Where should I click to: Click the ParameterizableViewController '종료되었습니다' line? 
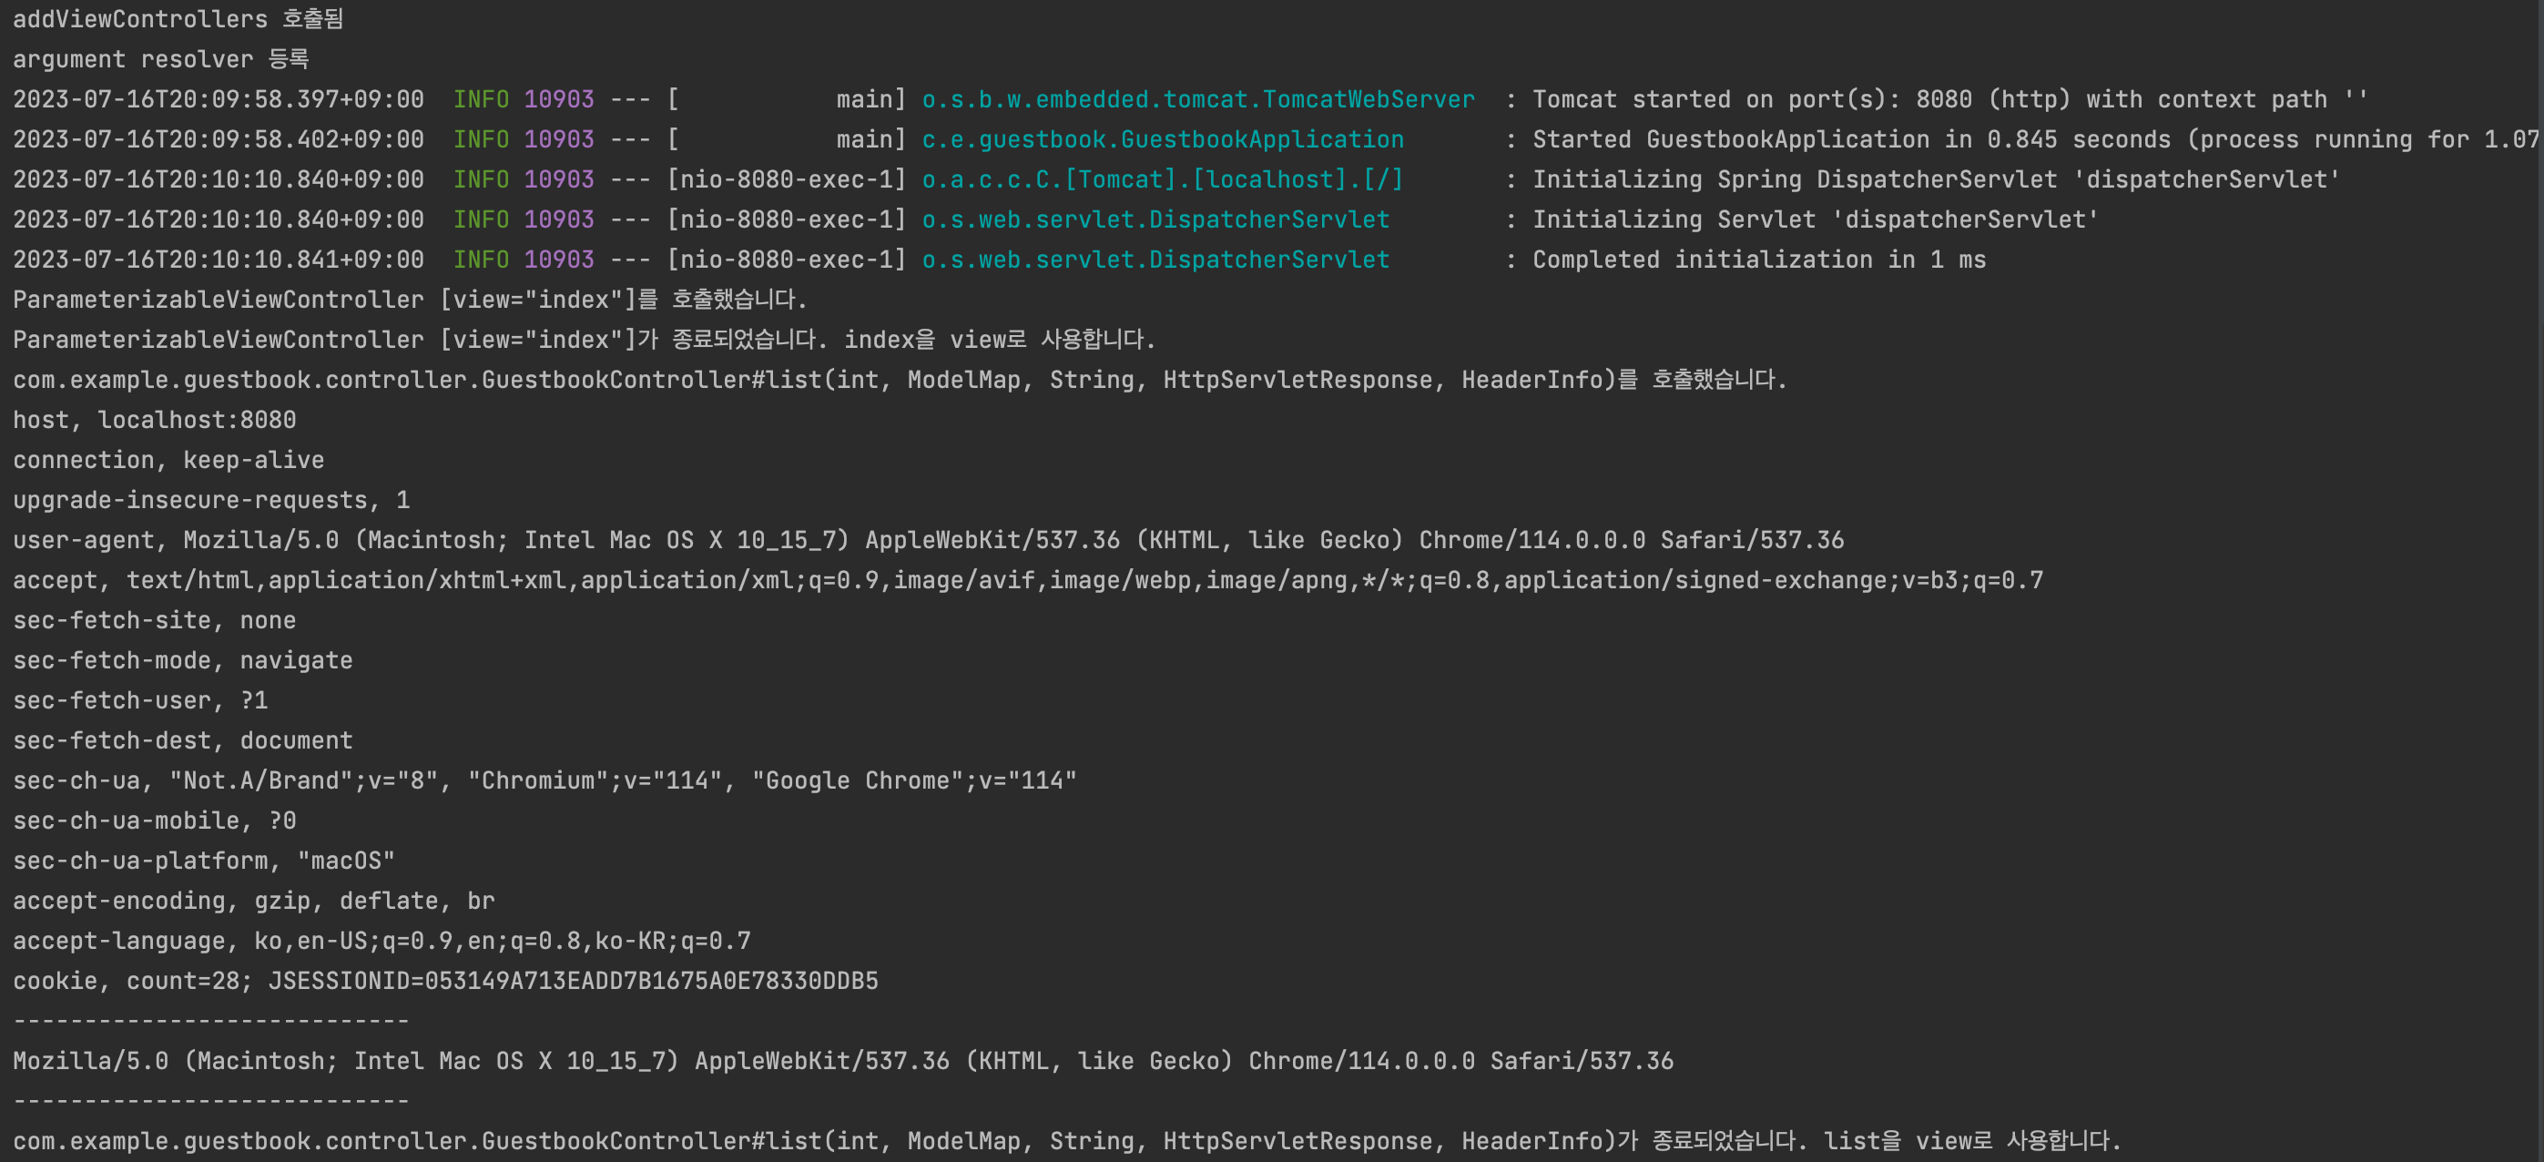(x=584, y=339)
